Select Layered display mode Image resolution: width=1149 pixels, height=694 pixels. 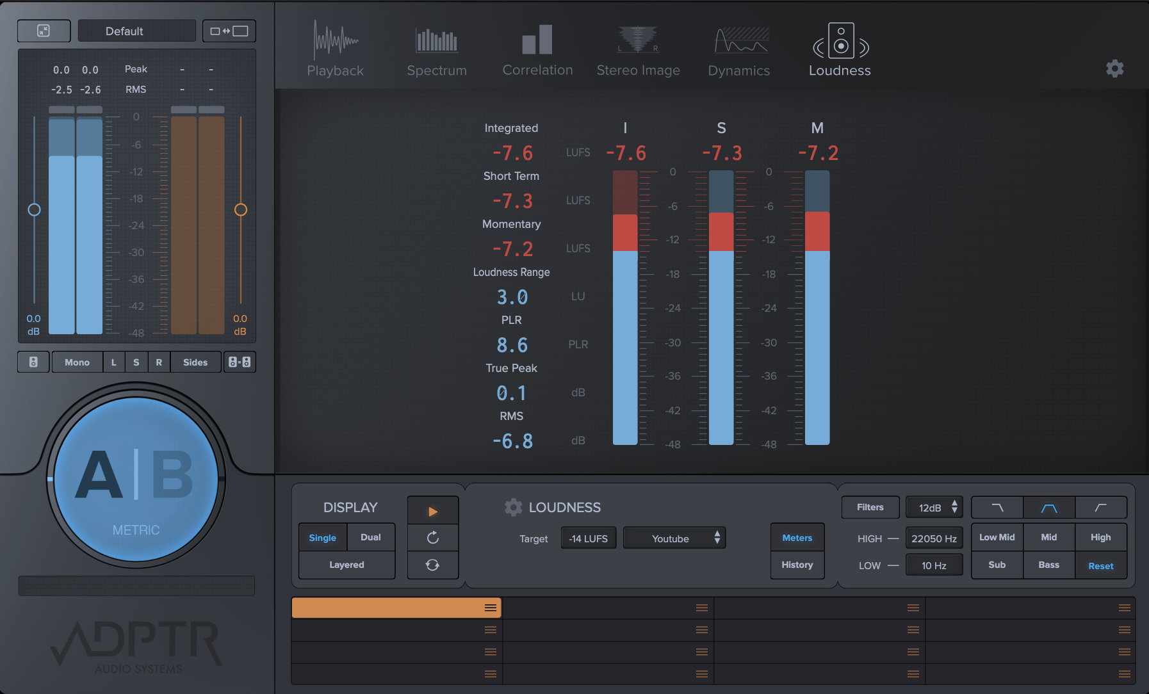pos(346,565)
